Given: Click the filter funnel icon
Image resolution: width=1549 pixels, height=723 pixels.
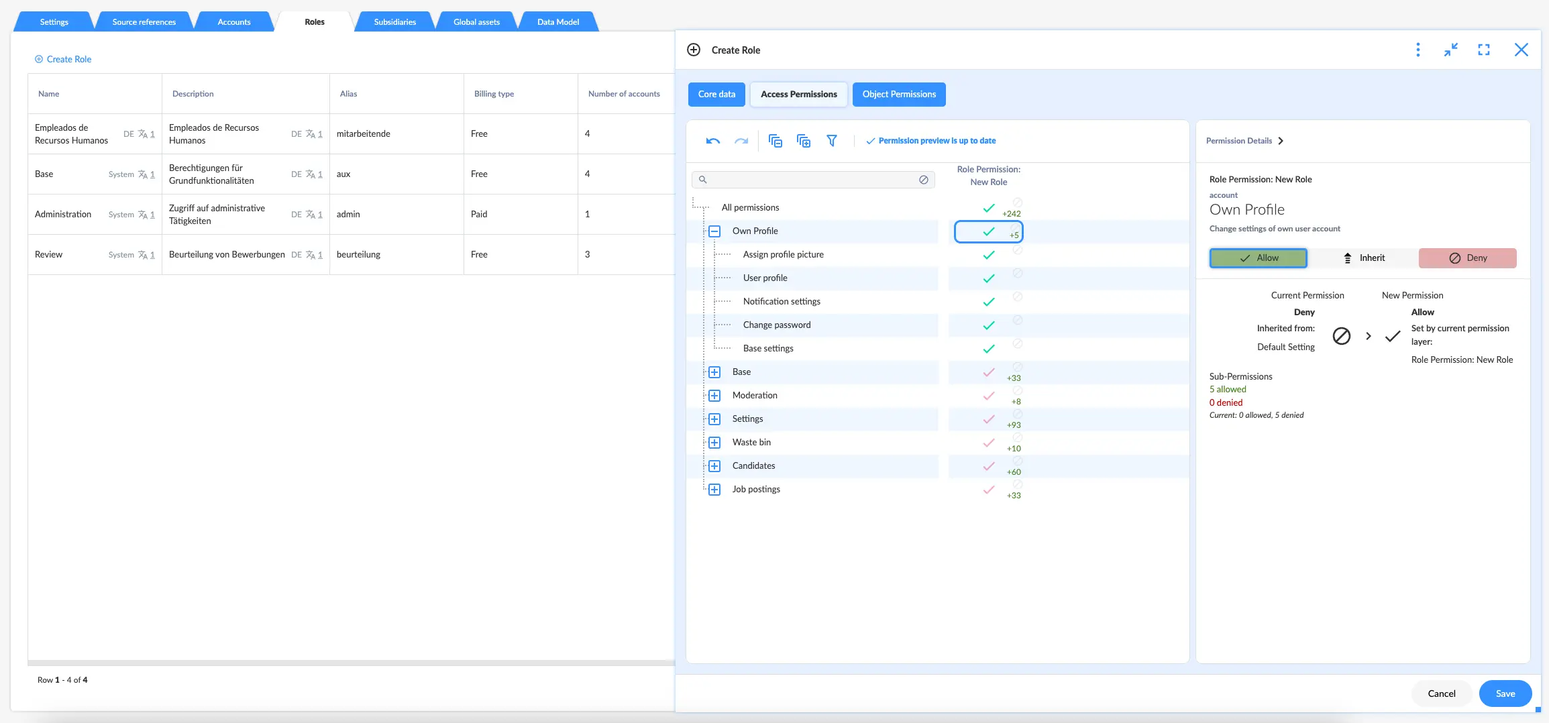Looking at the screenshot, I should [x=831, y=141].
